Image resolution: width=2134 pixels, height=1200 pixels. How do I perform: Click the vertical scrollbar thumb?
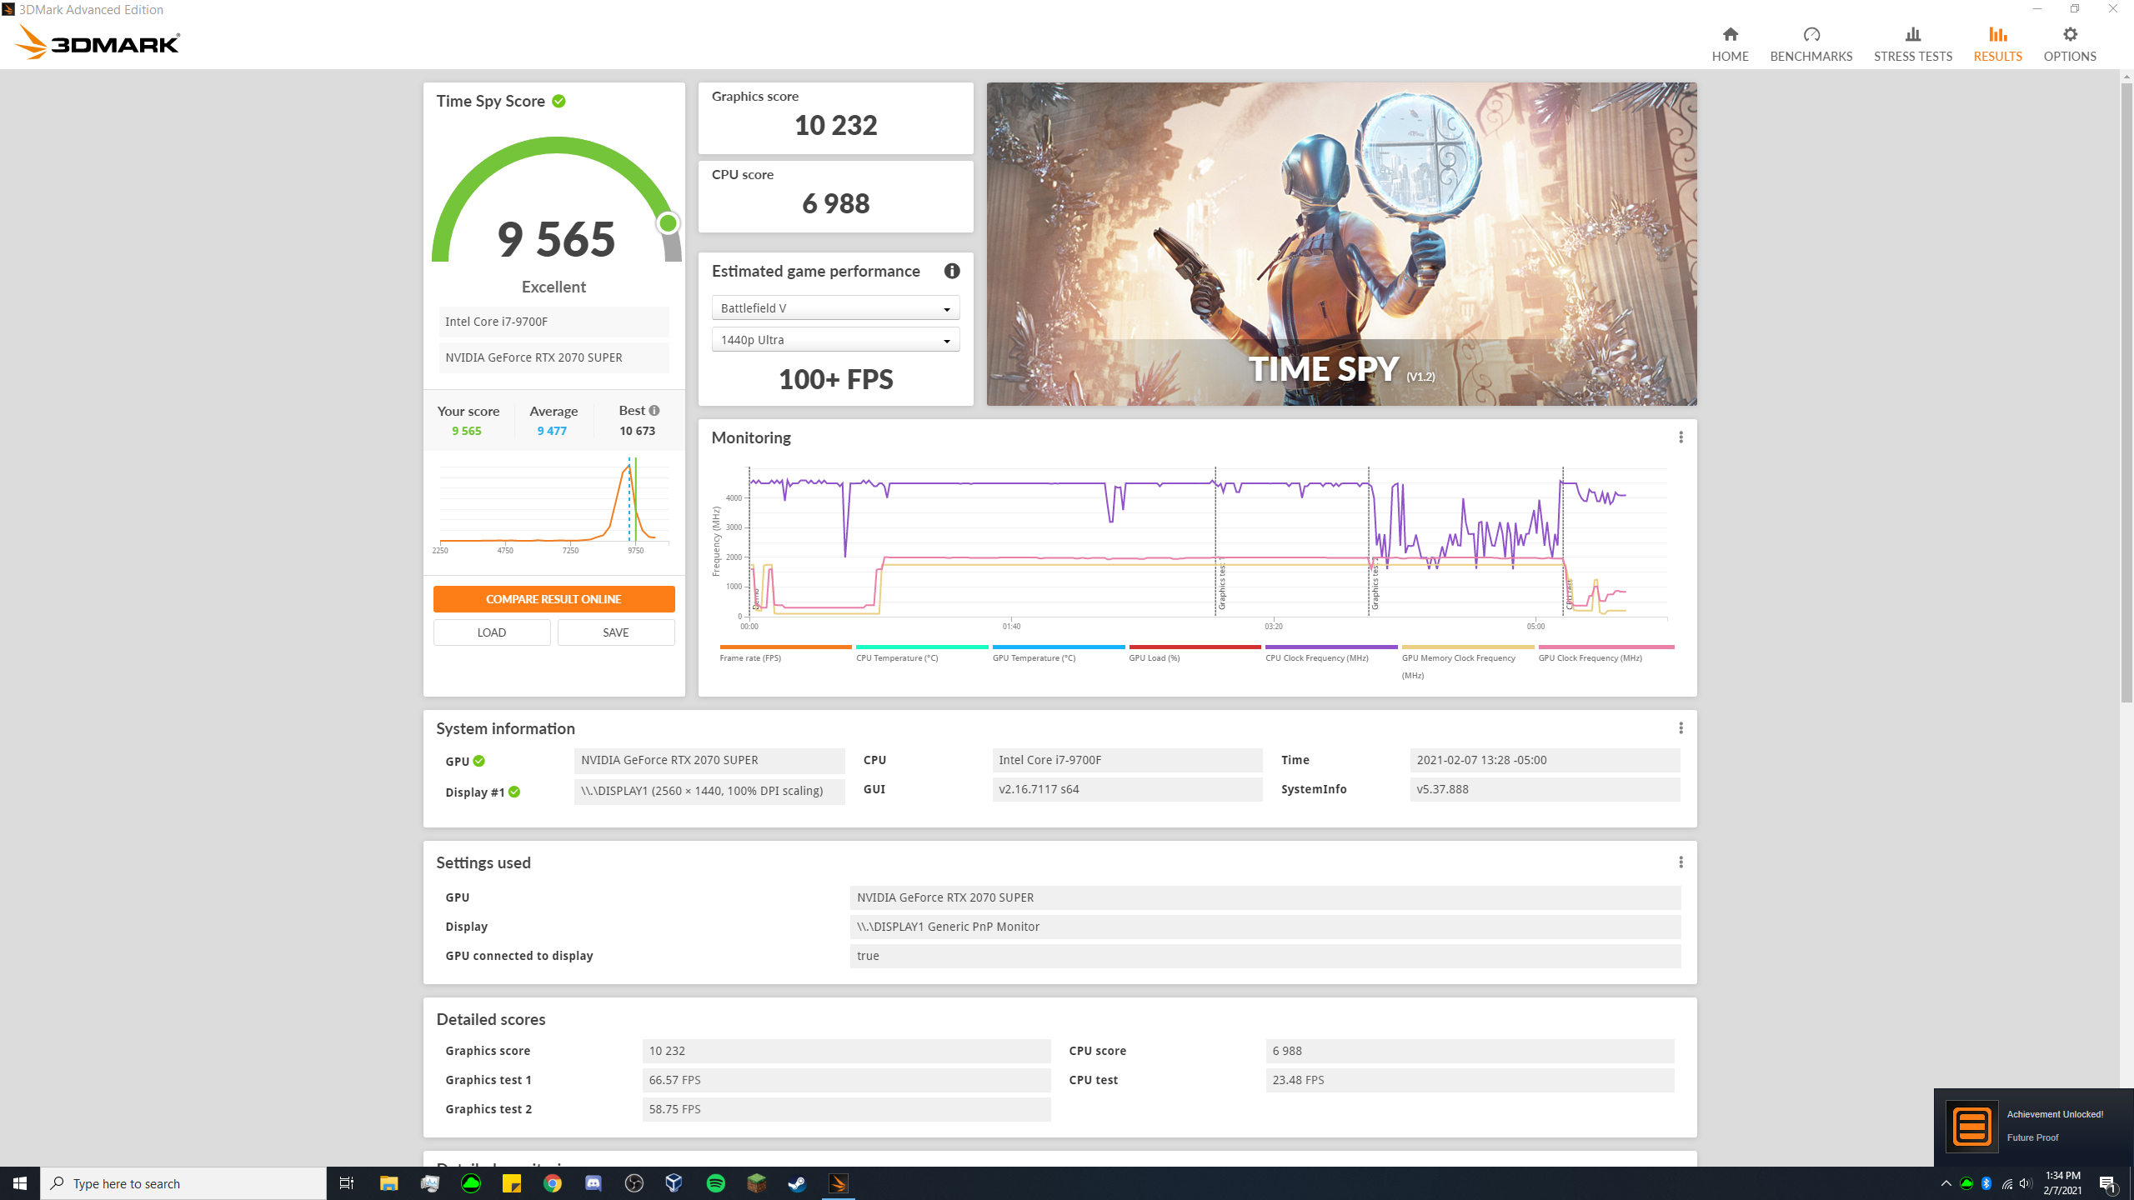pyautogui.click(x=2126, y=392)
